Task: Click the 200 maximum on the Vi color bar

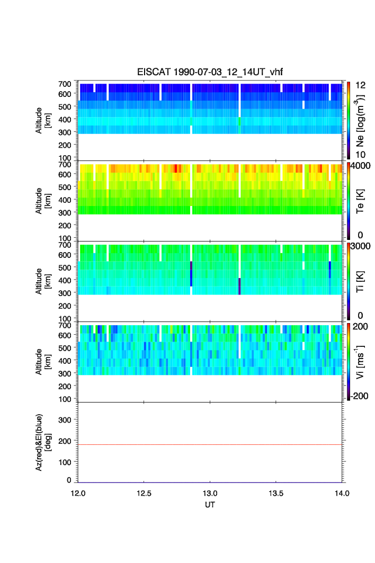Action: (360, 326)
